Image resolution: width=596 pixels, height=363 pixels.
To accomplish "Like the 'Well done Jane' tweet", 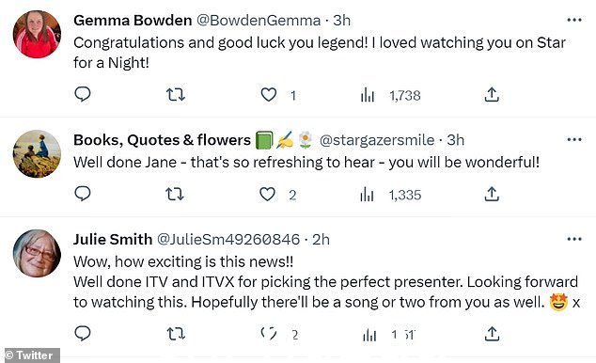I will tap(267, 195).
